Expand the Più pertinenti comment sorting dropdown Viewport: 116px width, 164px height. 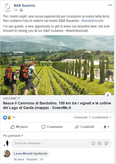(13, 136)
